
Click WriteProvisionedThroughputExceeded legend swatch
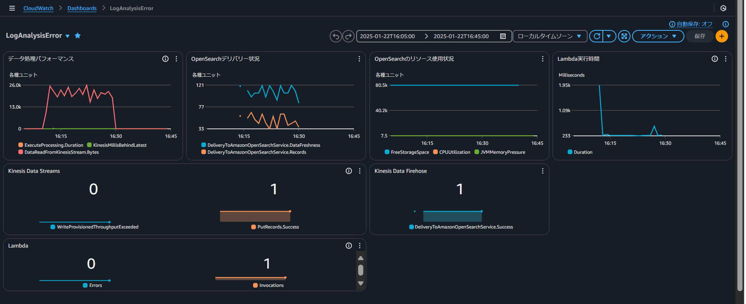[x=53, y=227]
